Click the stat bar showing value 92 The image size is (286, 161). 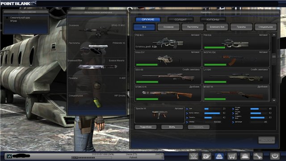(212, 113)
